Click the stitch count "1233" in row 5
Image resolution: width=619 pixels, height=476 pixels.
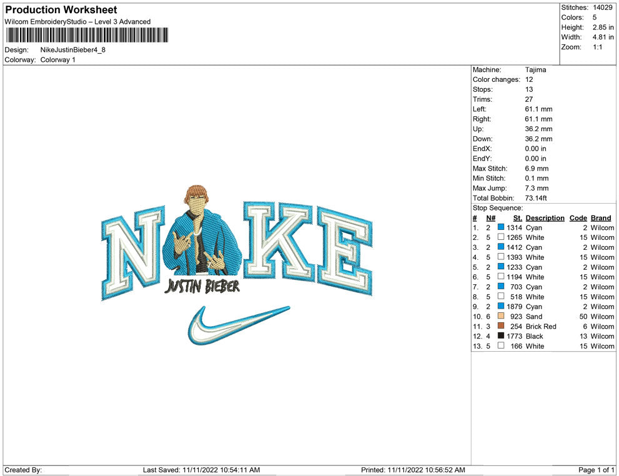click(x=515, y=267)
